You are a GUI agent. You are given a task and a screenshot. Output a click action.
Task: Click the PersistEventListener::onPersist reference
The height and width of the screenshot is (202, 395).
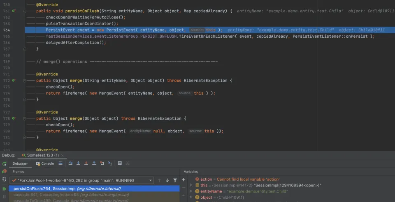330,36
